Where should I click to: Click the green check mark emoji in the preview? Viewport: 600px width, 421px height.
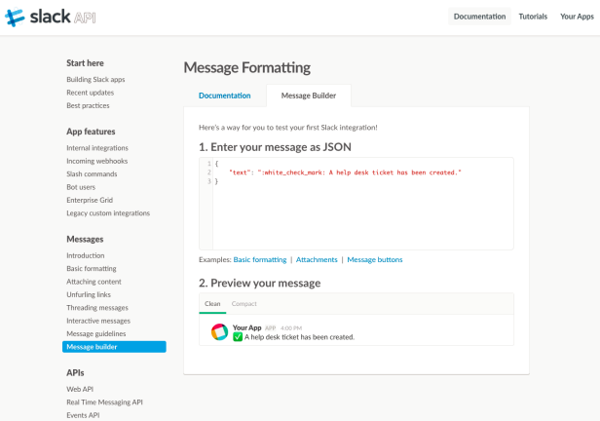pyautogui.click(x=238, y=337)
